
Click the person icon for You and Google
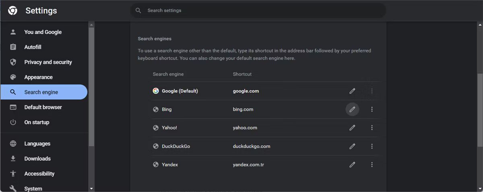(13, 32)
